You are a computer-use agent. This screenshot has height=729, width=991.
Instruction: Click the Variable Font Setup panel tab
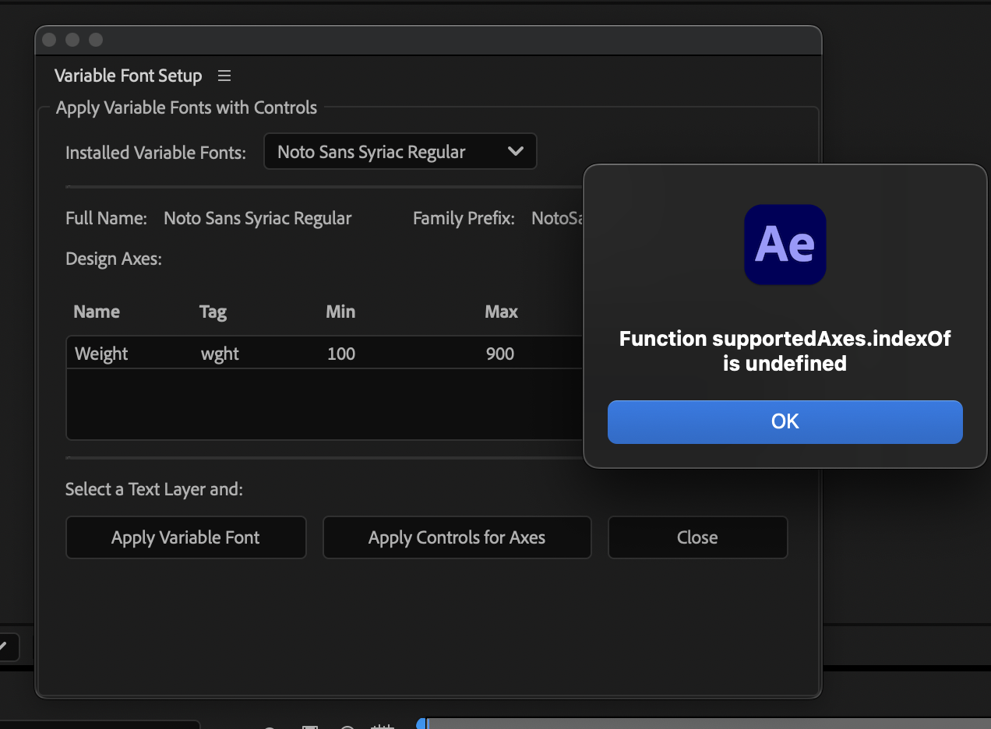(128, 76)
